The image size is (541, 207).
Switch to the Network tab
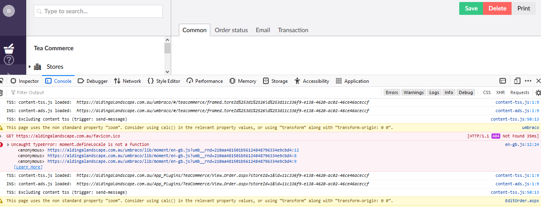click(x=128, y=81)
